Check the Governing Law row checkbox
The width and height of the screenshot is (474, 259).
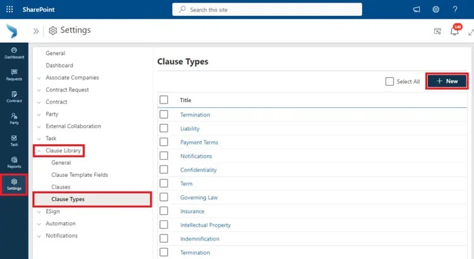164,197
